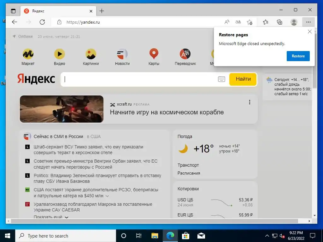Open the today's weather forecast side card
Image resolution: width=323 pixels, height=242 pixels.
[x=288, y=87]
